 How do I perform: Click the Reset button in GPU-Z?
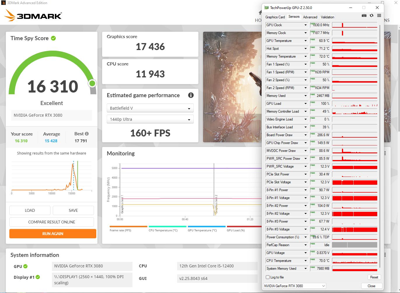[374, 277]
